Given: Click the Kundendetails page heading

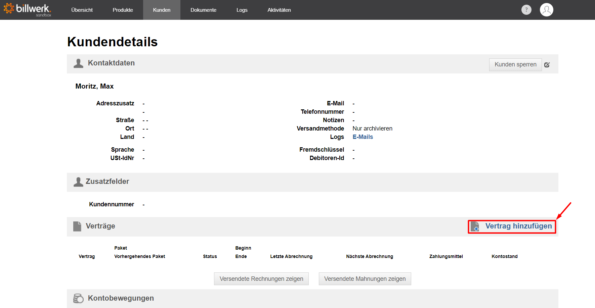Looking at the screenshot, I should coord(113,42).
